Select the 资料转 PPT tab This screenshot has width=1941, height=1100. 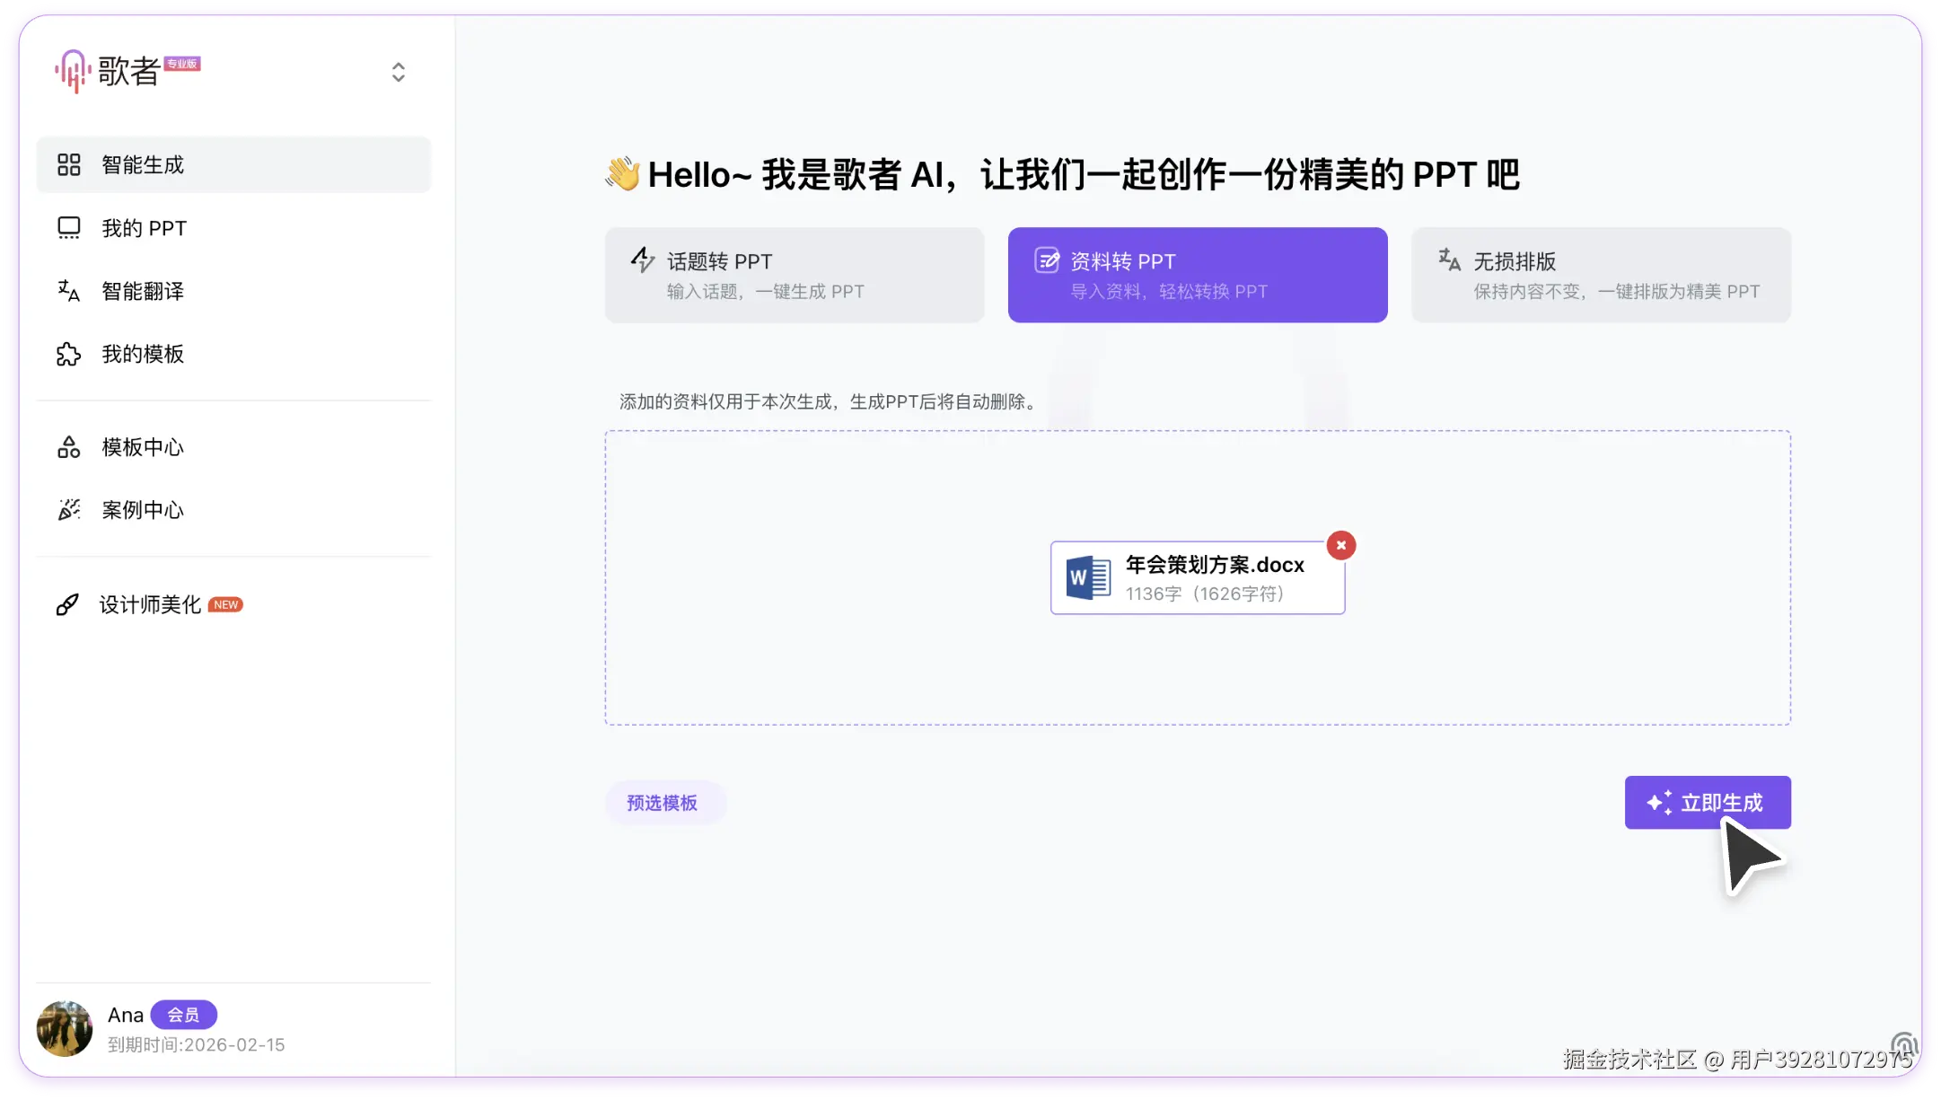click(x=1197, y=275)
